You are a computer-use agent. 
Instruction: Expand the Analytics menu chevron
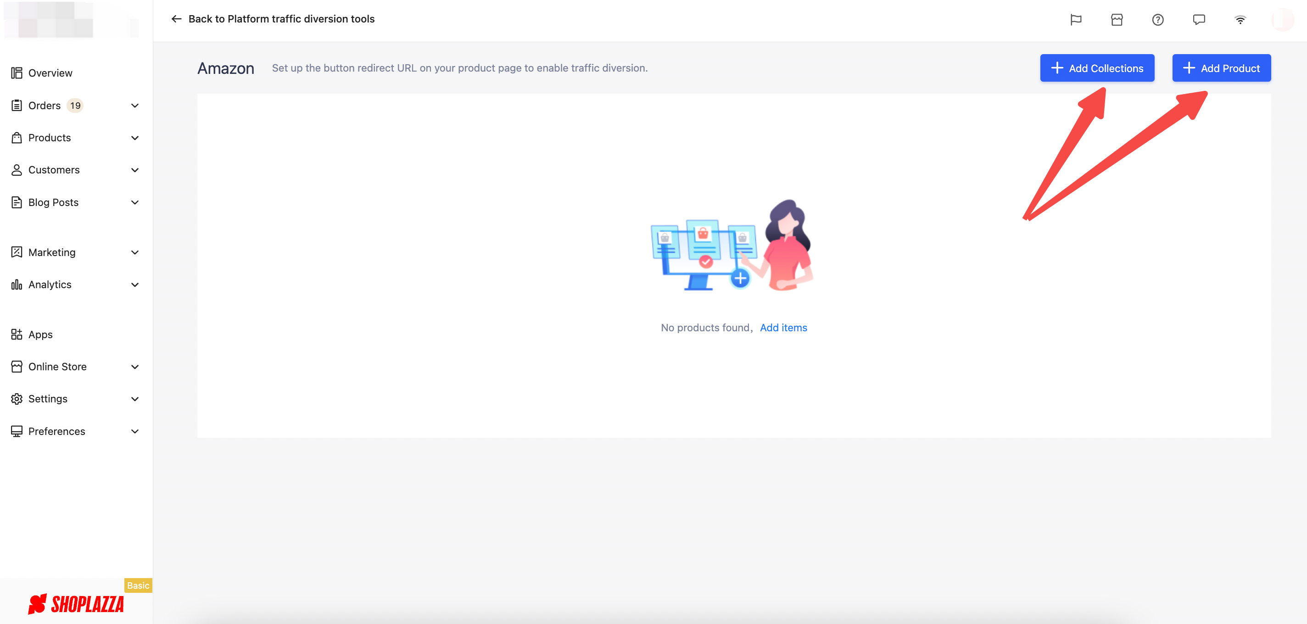point(135,284)
